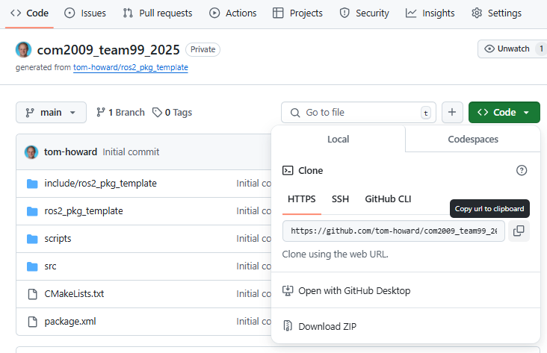Screen dimensions: 547x353
Task: Open the Settings tab
Action: tap(497, 13)
